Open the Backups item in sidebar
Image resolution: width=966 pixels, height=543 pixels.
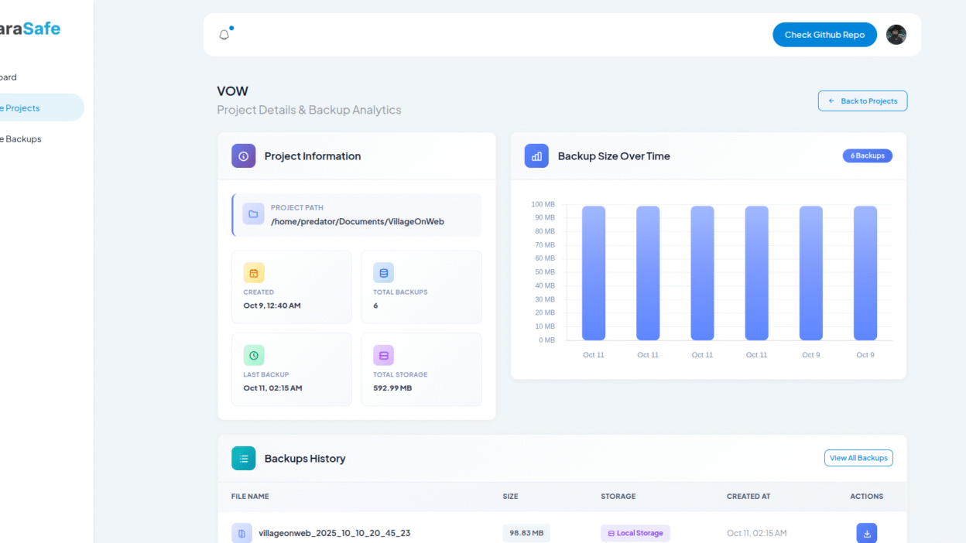tap(23, 139)
